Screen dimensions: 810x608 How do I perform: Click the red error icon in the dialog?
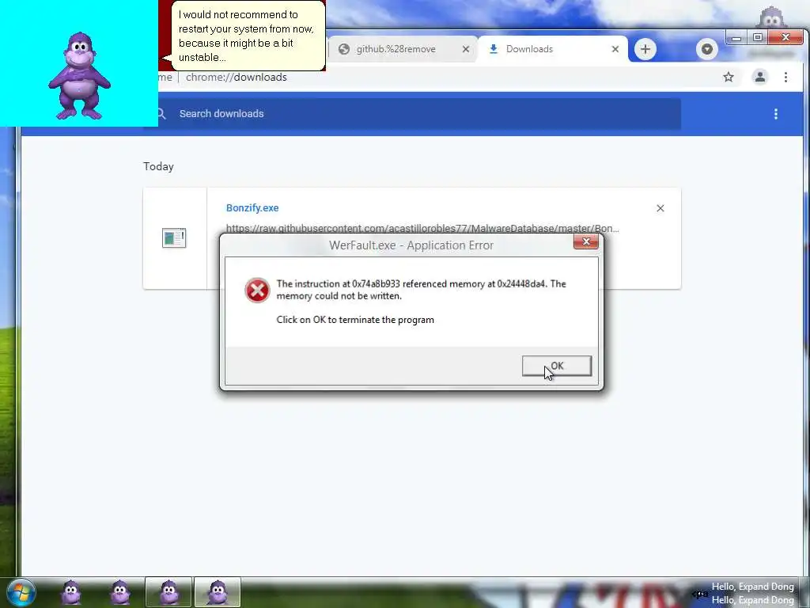click(x=257, y=290)
